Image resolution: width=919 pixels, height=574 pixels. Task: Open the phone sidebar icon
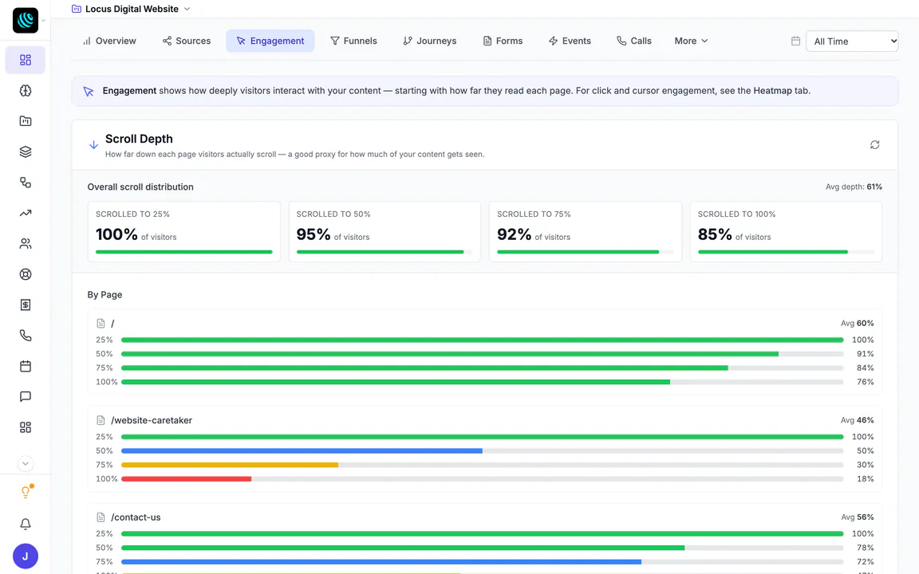pyautogui.click(x=26, y=336)
